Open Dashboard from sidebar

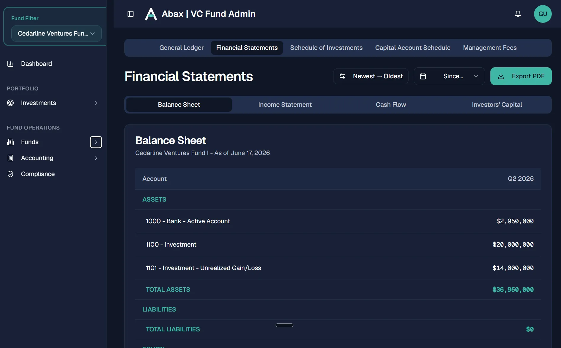[36, 64]
